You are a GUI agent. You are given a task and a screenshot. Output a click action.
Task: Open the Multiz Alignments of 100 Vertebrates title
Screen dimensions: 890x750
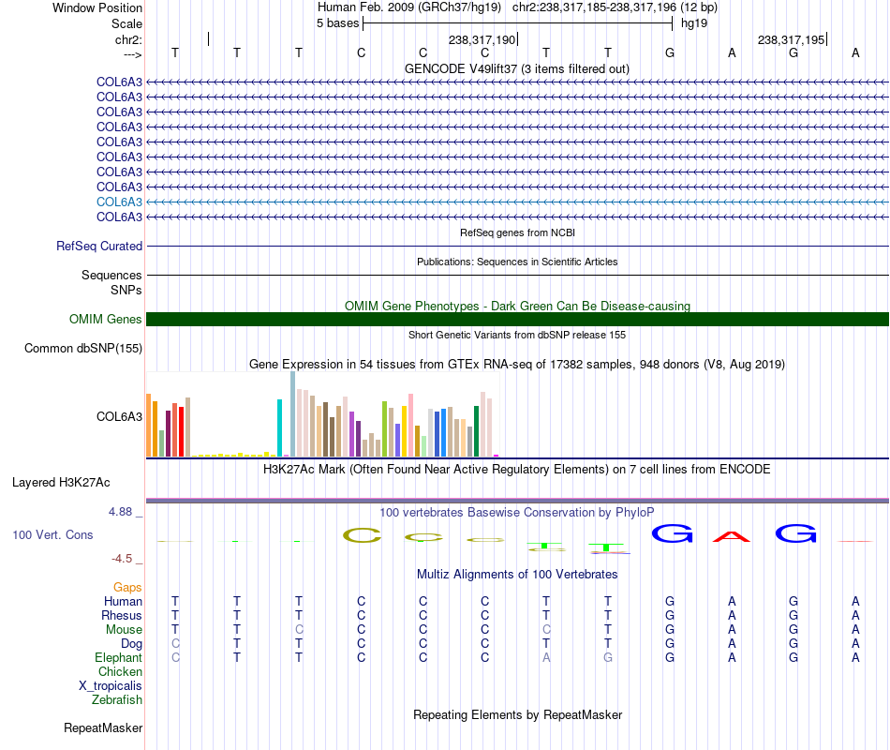coord(517,575)
